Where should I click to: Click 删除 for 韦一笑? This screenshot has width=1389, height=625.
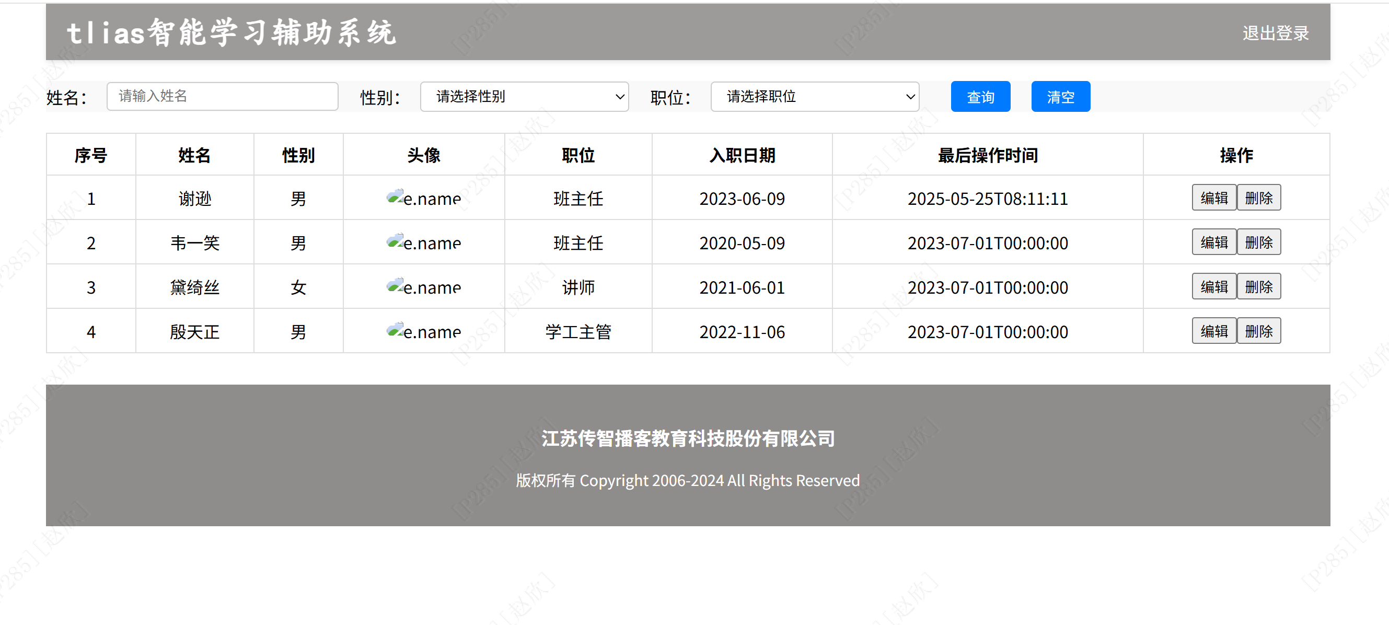click(x=1258, y=242)
